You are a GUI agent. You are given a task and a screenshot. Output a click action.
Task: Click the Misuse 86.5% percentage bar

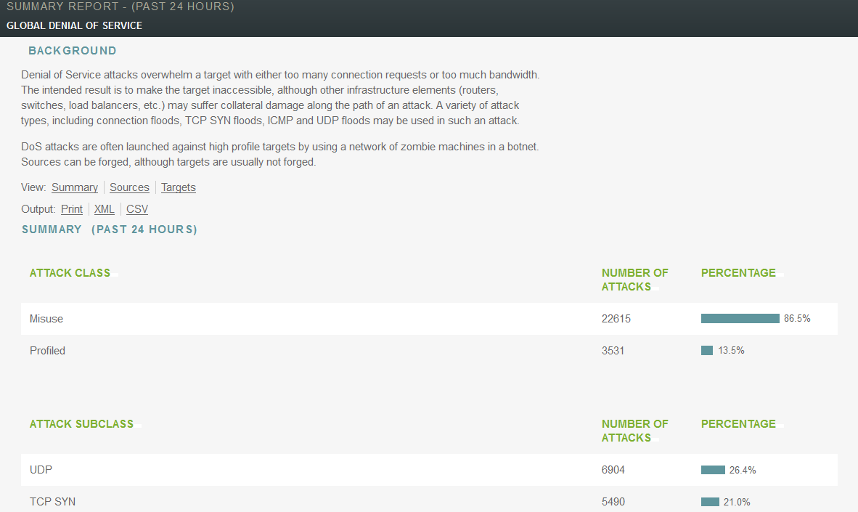740,319
